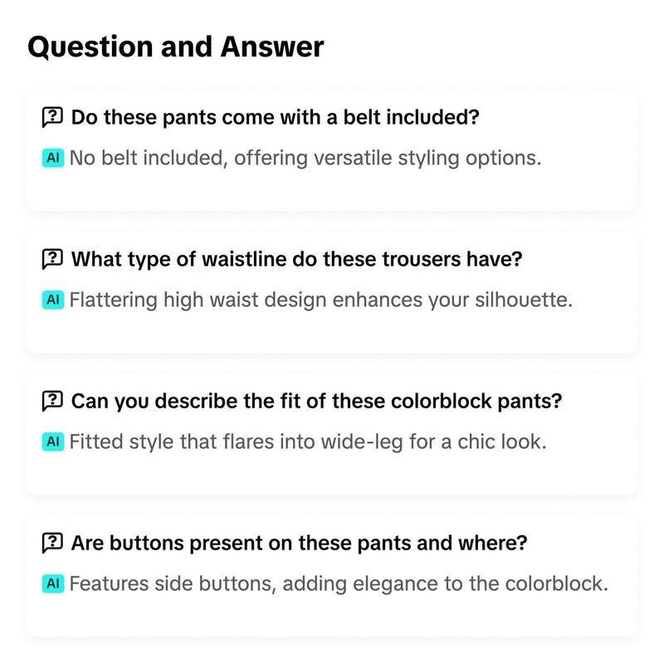This screenshot has width=664, height=664.
Task: Tap the AI badge on side buttons answer
Action: [x=53, y=583]
